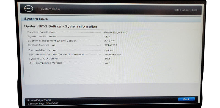Image resolution: width=220 pixels, height=108 pixels.
Task: Click the System Service Tag label
Action: click(x=42, y=45)
